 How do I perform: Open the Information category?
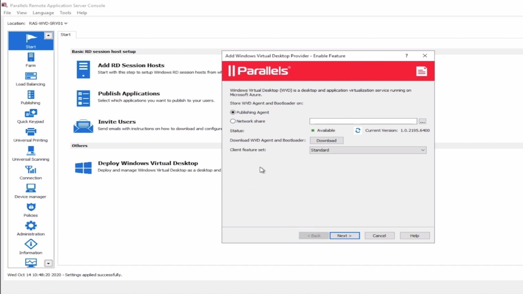click(31, 247)
